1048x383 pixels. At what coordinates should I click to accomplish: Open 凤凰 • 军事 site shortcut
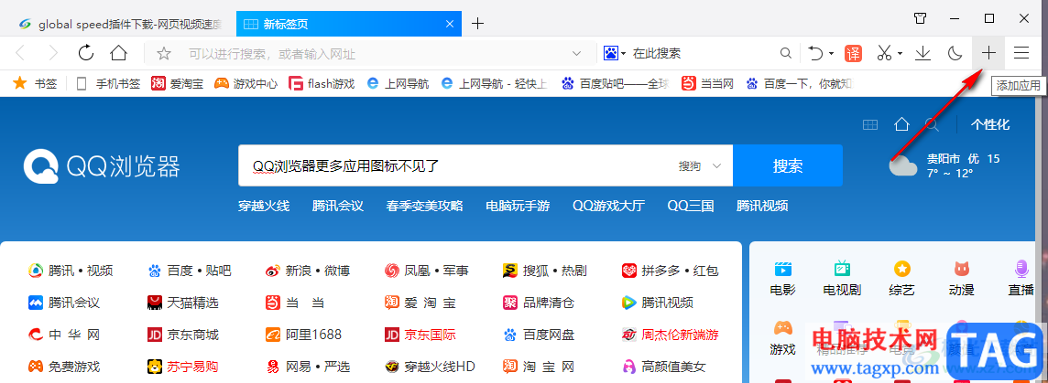[426, 271]
